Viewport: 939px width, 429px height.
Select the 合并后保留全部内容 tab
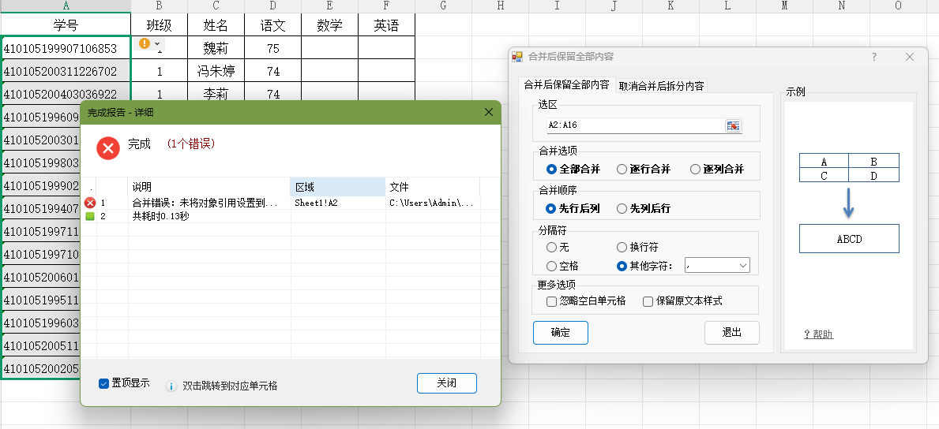566,85
